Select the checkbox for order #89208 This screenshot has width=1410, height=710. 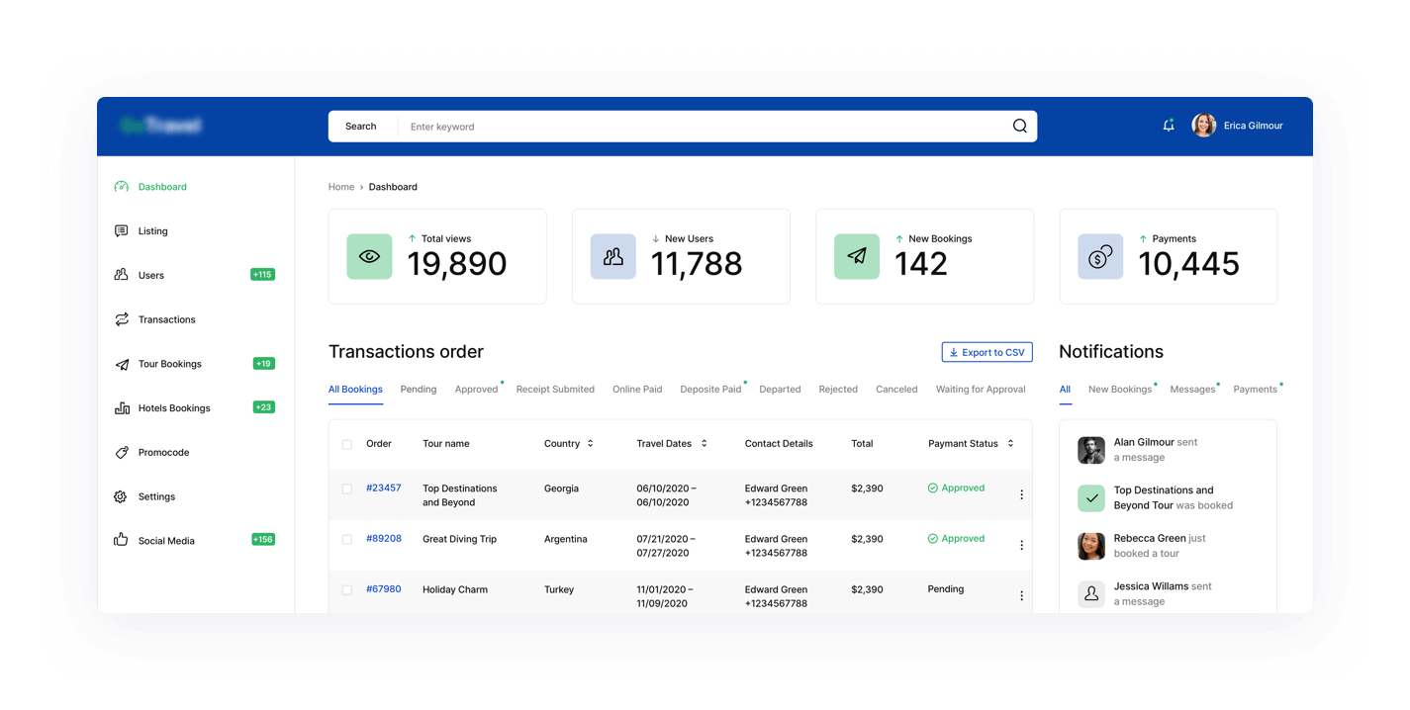point(347,539)
